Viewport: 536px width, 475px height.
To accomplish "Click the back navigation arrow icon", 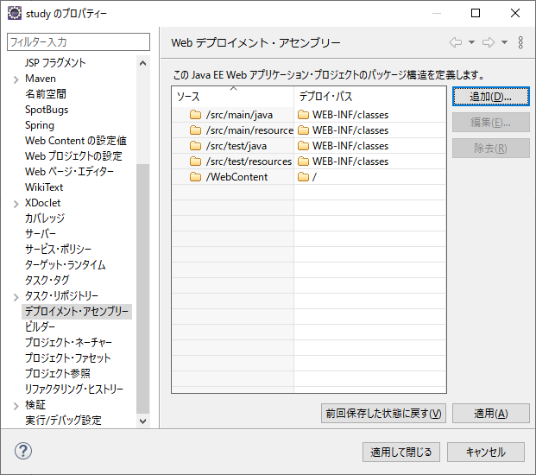I will 456,42.
